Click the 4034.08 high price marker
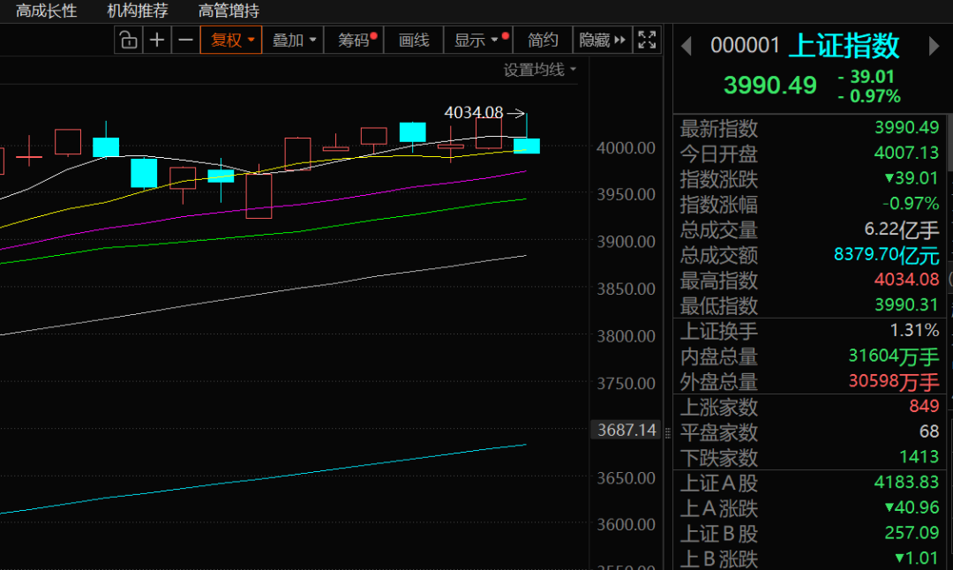 coord(474,112)
